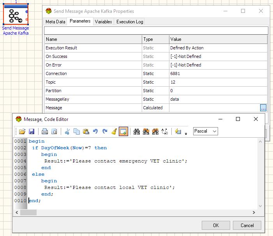
Task: Save the code with the floppy disk icon
Action: click(x=32, y=131)
